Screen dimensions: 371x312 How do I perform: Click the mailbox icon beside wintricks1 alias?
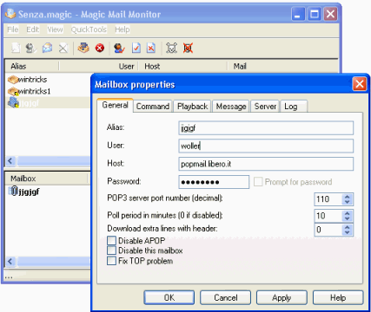click(13, 91)
